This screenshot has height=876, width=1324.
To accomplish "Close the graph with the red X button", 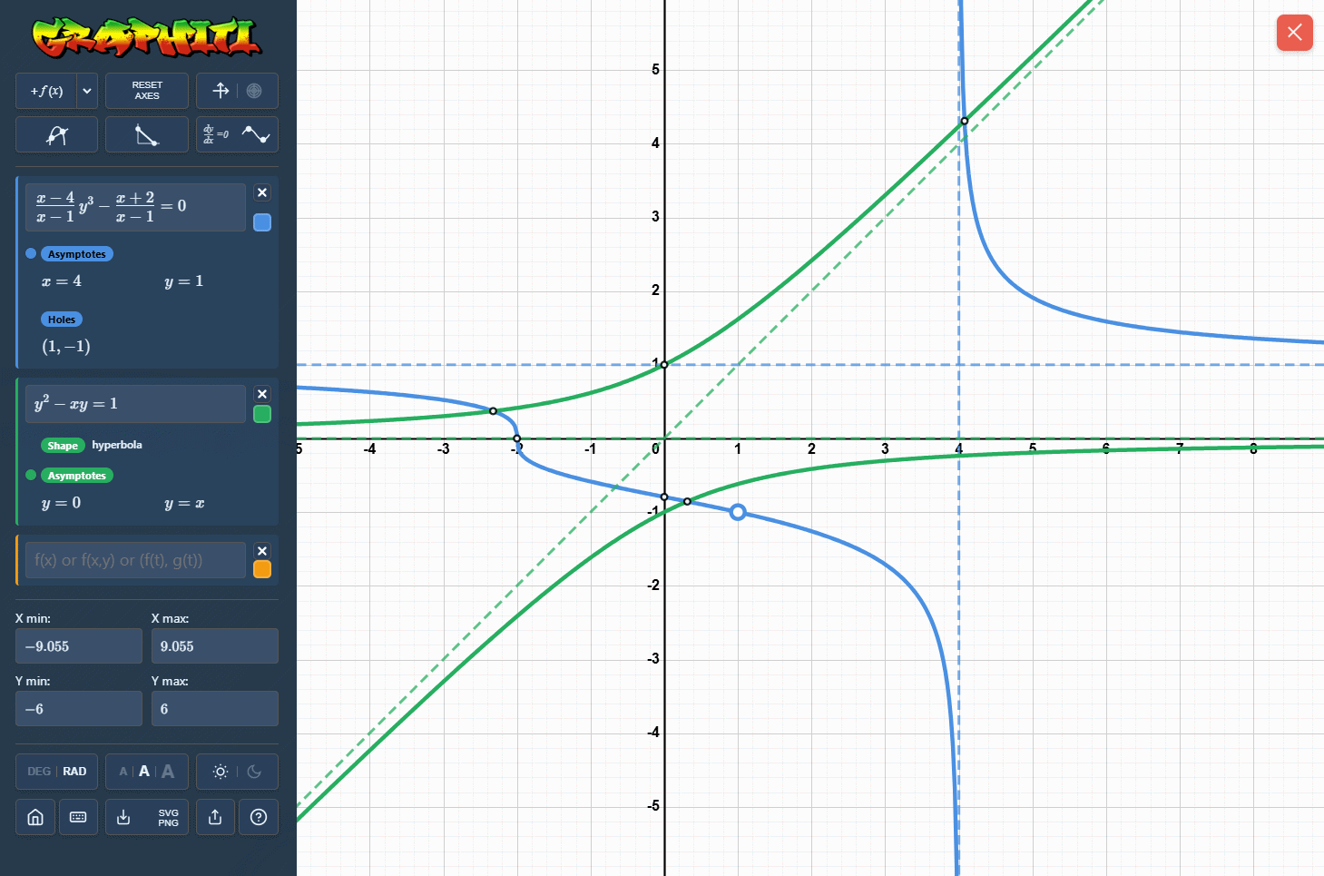I will [1294, 33].
